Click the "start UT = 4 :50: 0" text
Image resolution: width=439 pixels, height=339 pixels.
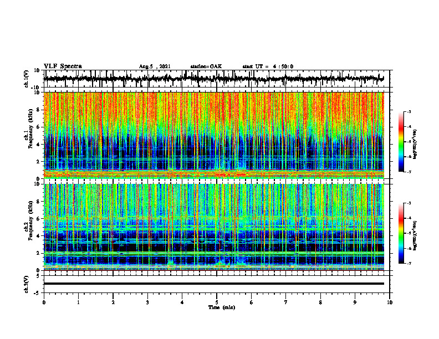(x=268, y=66)
